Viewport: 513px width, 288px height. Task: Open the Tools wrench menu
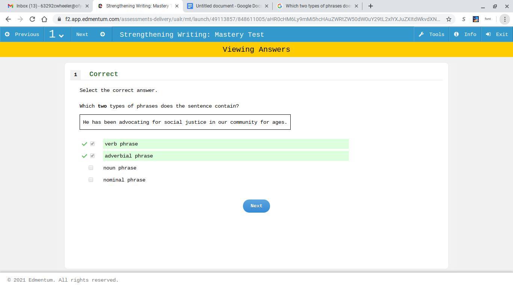click(x=432, y=34)
